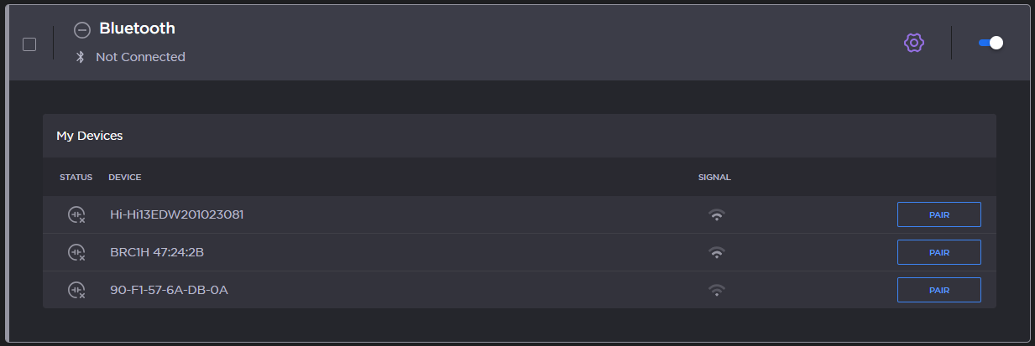The height and width of the screenshot is (346, 1035).
Task: Click the STATUS column header
Action: tap(76, 178)
